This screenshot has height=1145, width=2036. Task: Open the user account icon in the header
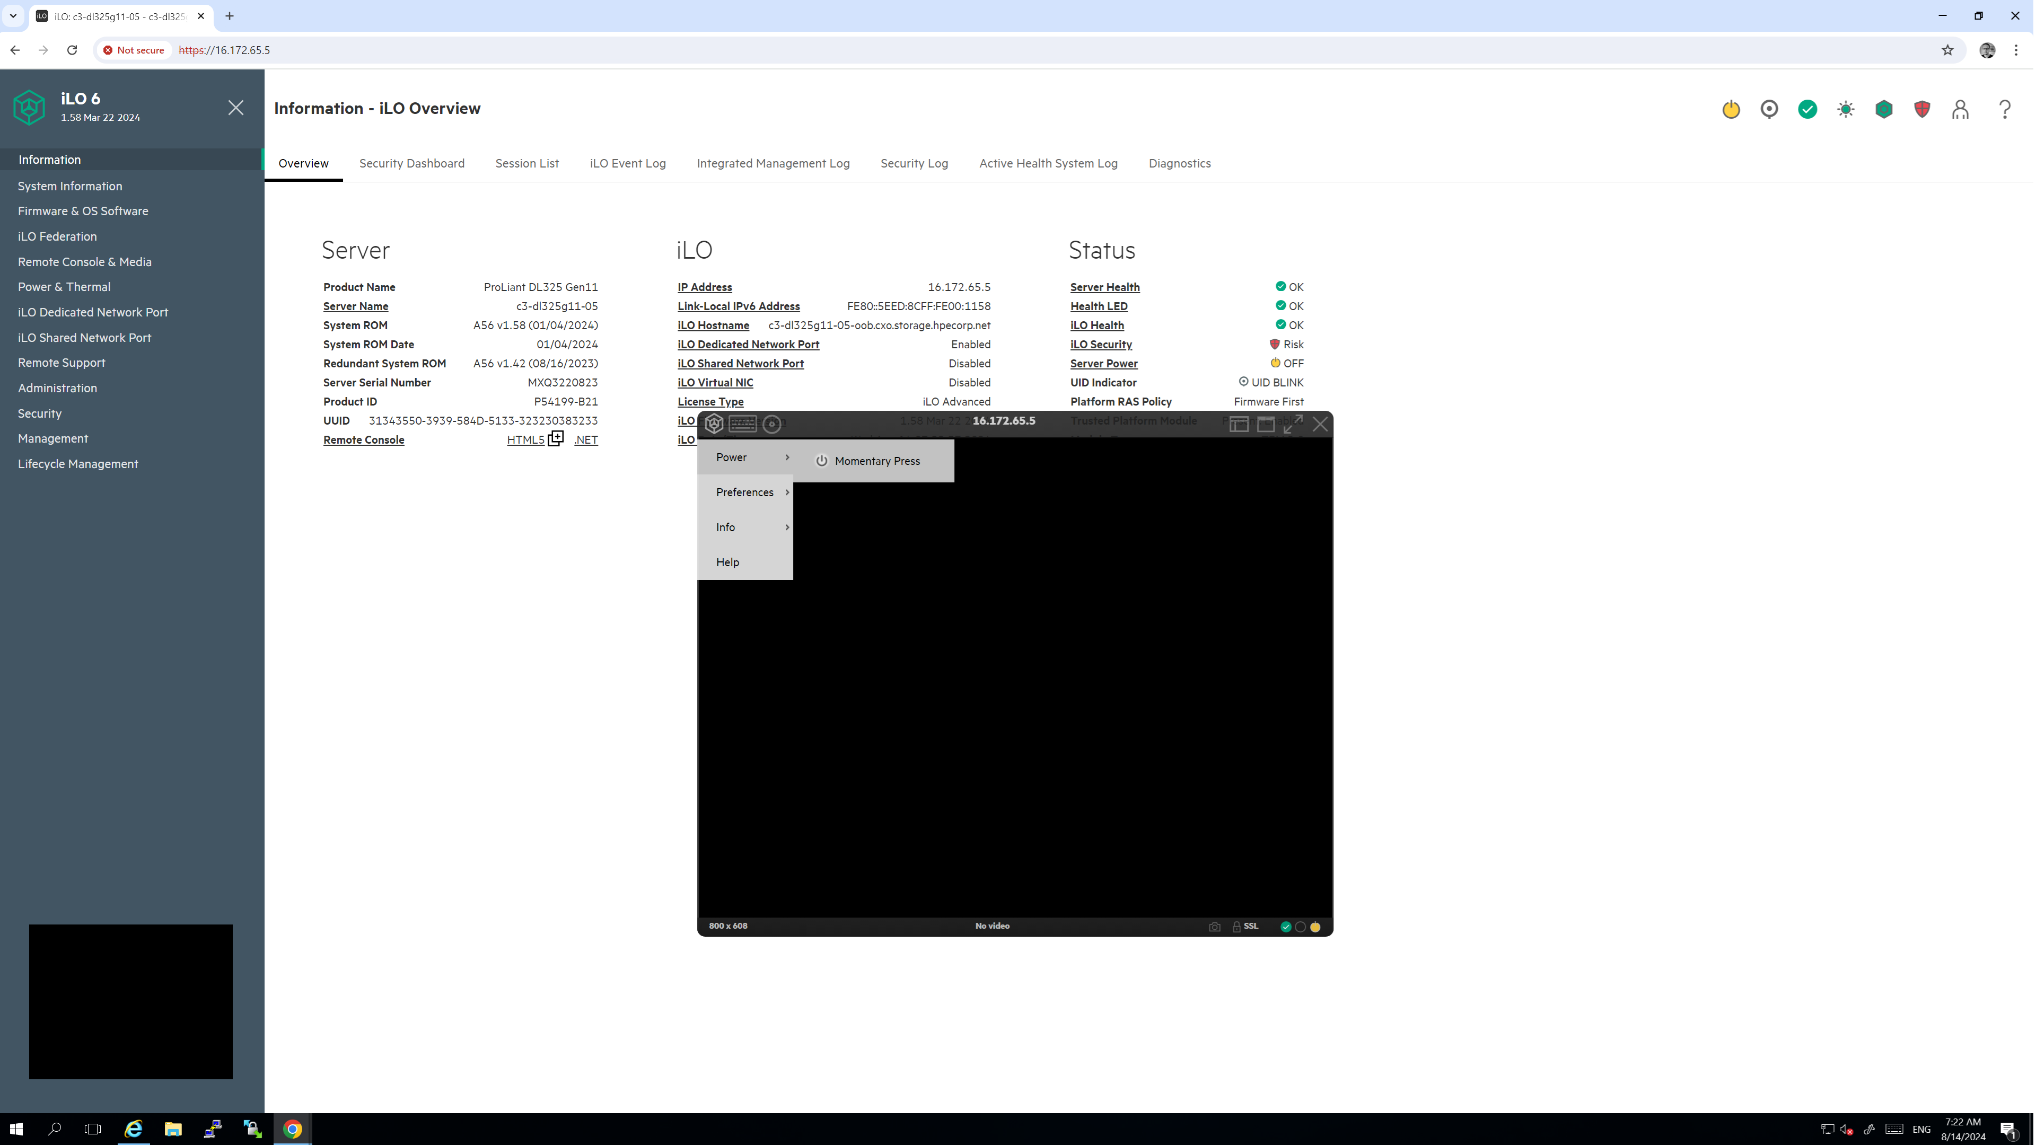1960,109
